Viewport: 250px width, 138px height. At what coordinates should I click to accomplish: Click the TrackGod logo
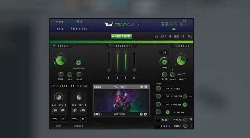click(122, 24)
